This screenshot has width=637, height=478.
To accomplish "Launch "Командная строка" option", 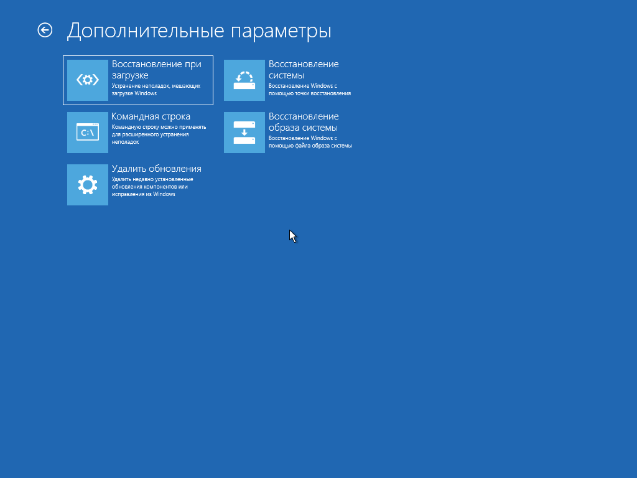I will [151, 116].
